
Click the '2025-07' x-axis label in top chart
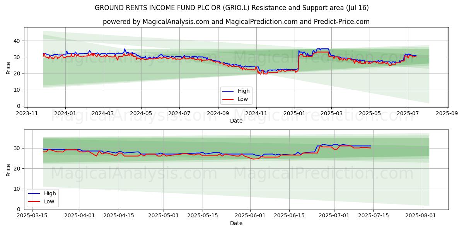pos(408,114)
